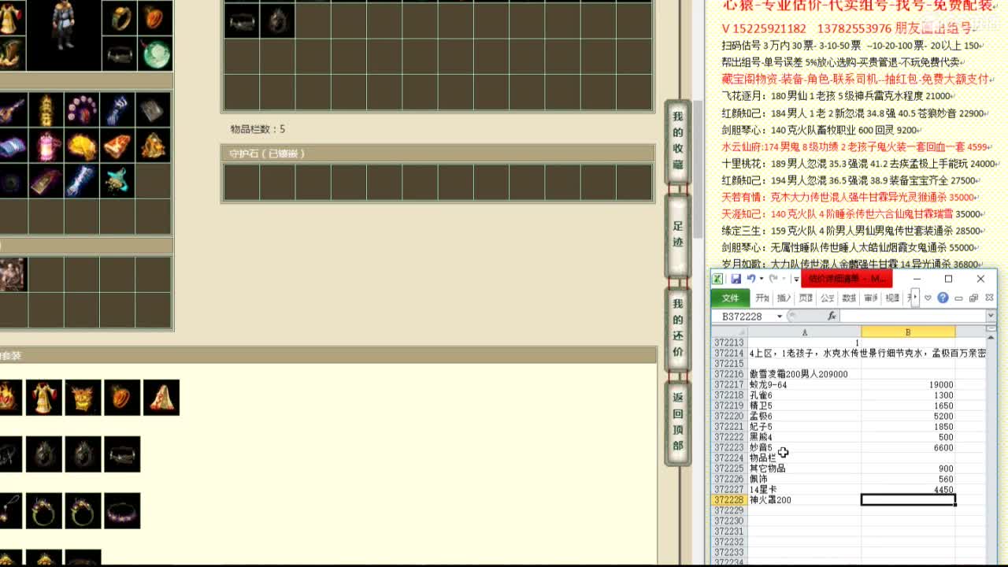Switch to the 文件 tab in Excel
Screen dimensions: 1008x567
click(x=731, y=298)
